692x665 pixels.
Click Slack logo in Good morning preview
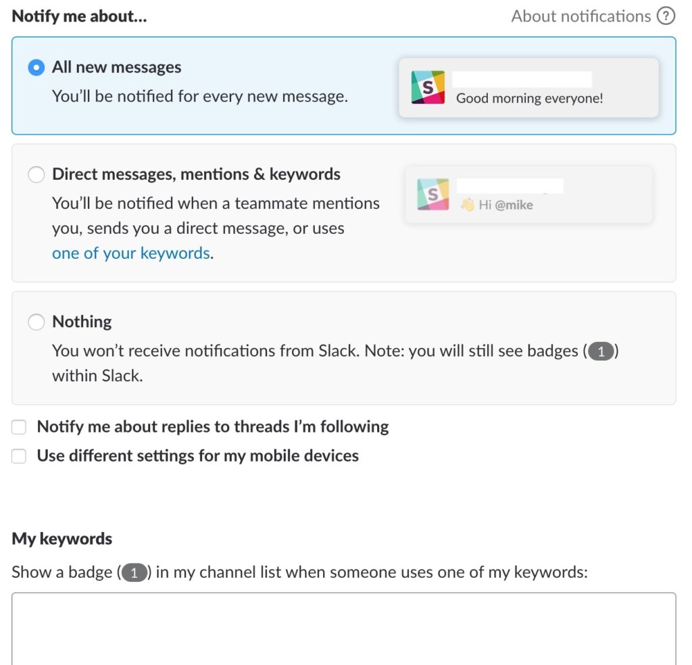428,87
